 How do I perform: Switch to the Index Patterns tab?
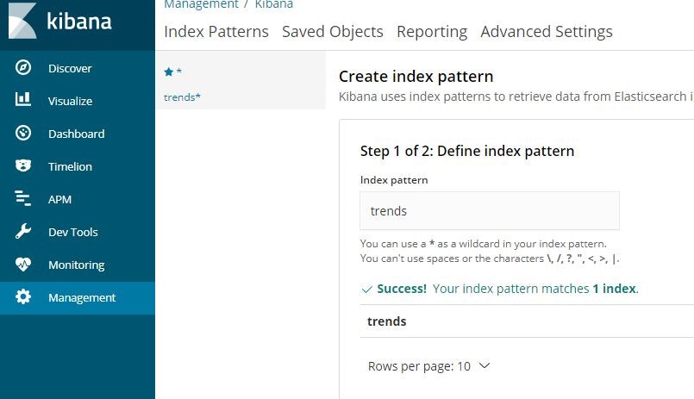216,32
